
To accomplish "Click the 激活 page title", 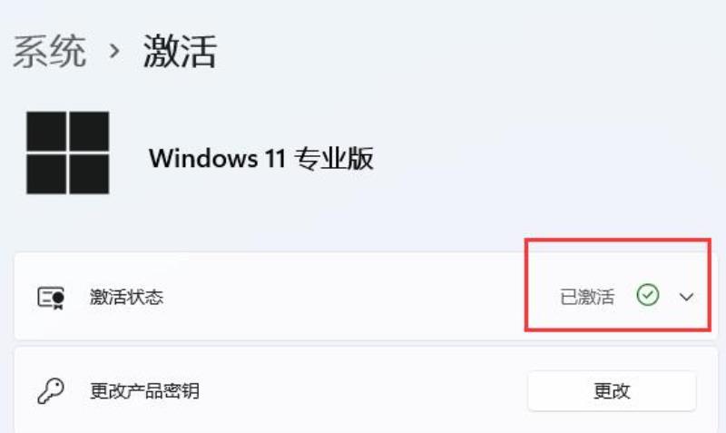I will (180, 51).
